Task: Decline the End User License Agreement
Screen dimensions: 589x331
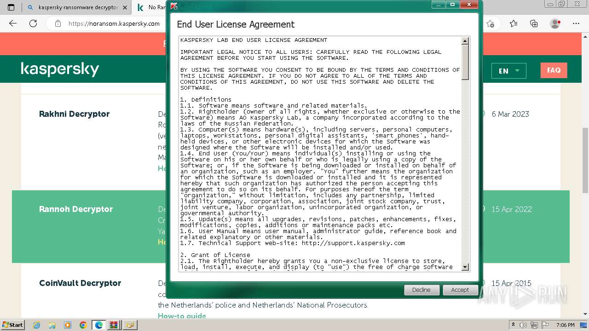Action: tap(421, 290)
